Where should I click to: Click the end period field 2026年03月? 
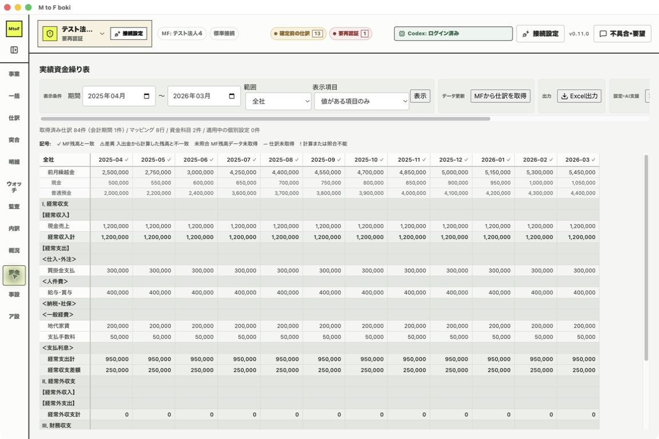pos(204,96)
